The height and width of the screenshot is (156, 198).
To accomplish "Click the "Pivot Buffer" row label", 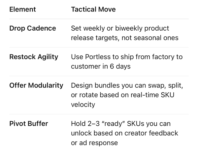I will click(x=28, y=124).
